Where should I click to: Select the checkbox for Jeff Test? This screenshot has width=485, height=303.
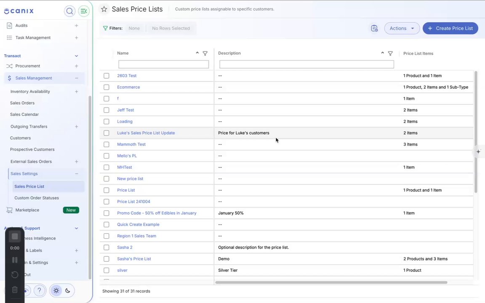pos(107,110)
